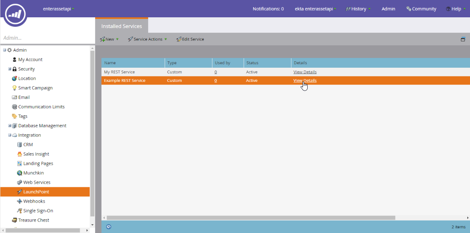Collapse the Integration tree node
This screenshot has height=233, width=470.
tap(10, 135)
